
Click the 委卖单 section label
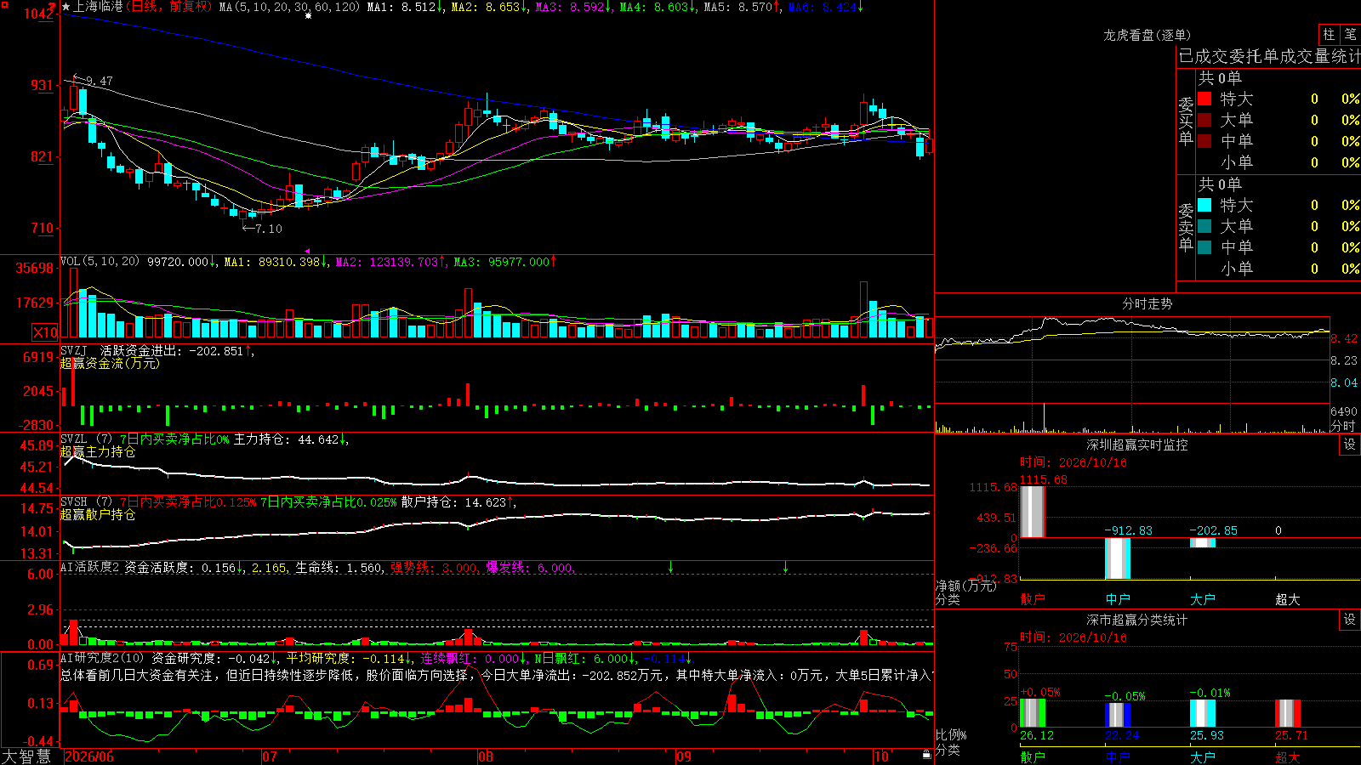1186,228
